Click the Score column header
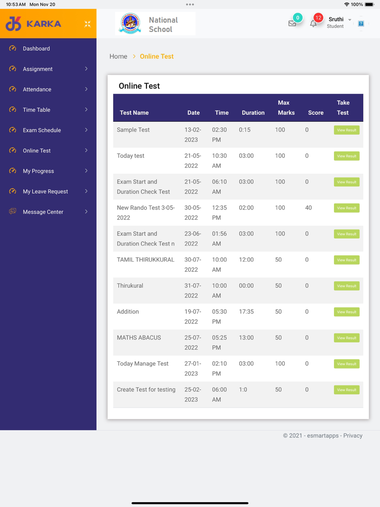Viewport: 380px width, 507px height. [x=316, y=112]
